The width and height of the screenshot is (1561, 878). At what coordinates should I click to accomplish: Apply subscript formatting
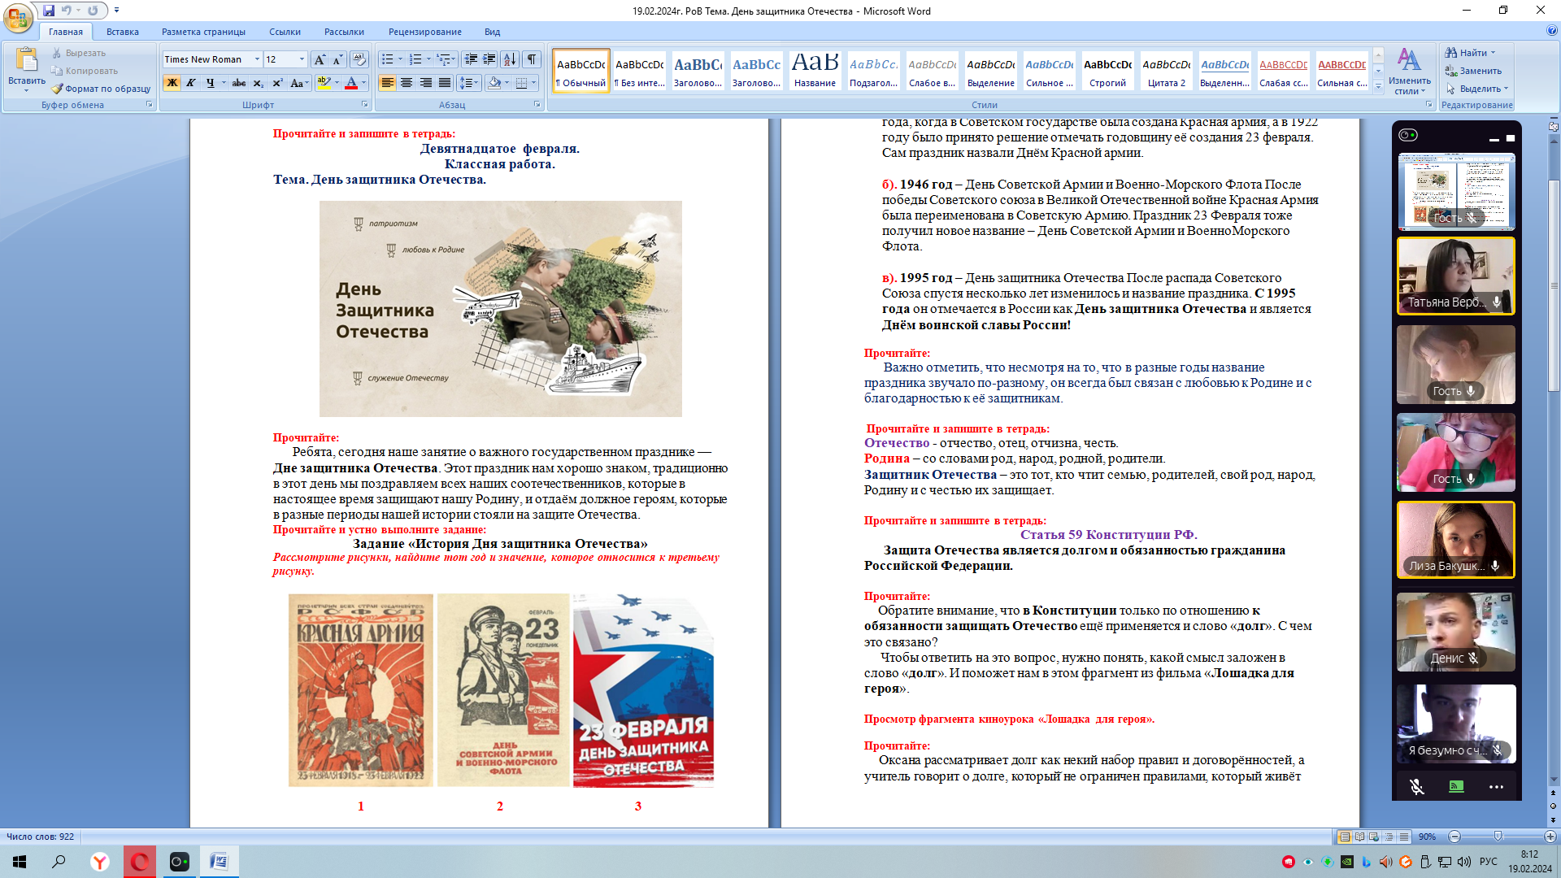[x=258, y=83]
